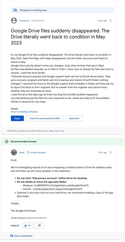The image size is (125, 242).
Task: Click the blue Reply button
Action: 17,119
